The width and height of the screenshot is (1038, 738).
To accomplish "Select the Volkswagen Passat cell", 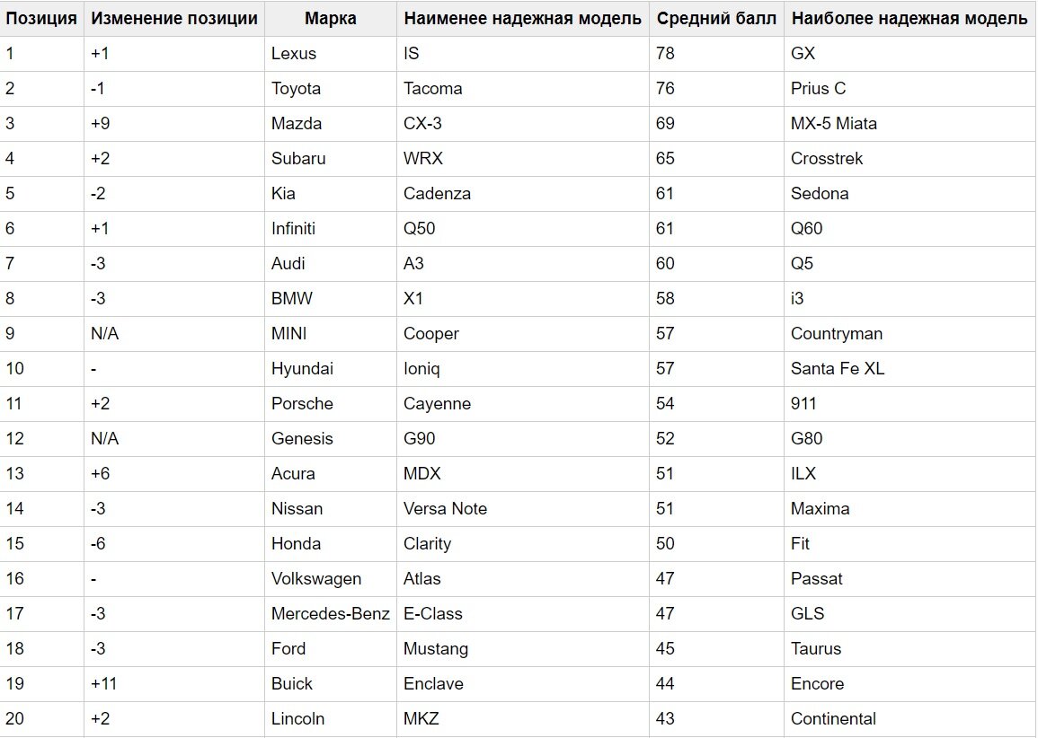I will [910, 578].
